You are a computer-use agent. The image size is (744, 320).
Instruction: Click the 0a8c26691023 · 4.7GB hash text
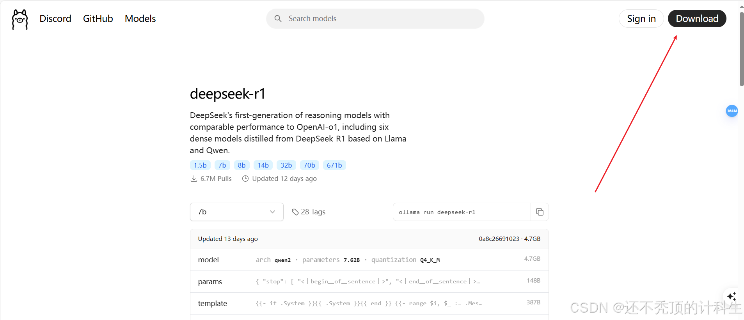tap(510, 239)
